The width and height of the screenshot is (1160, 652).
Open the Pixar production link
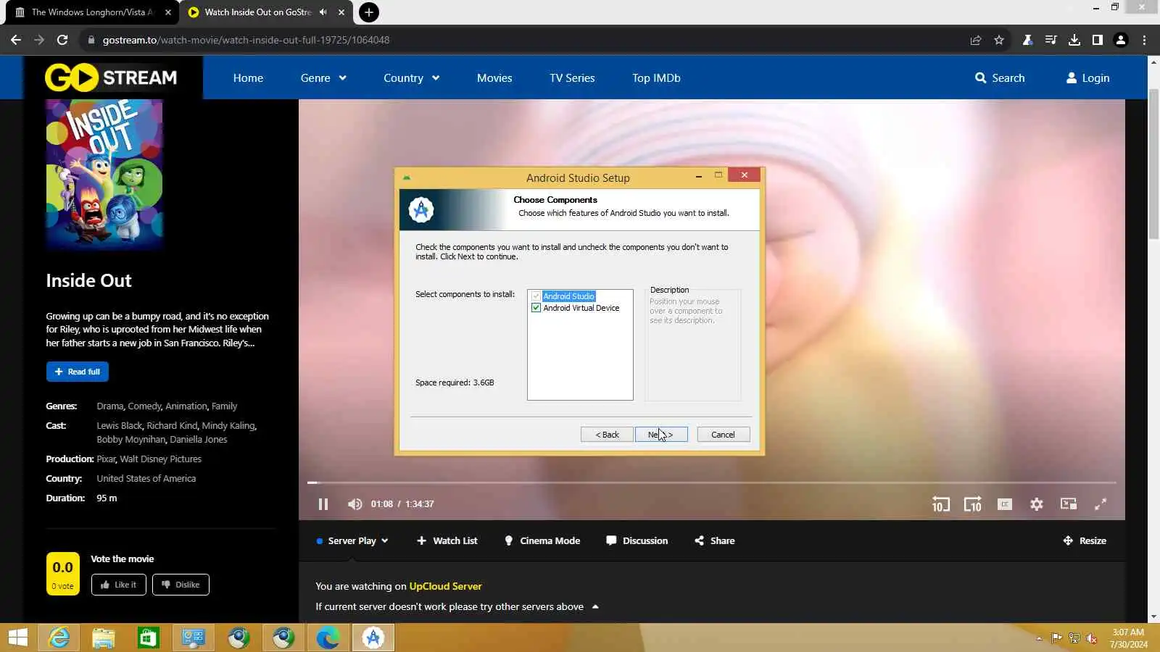[106, 459]
